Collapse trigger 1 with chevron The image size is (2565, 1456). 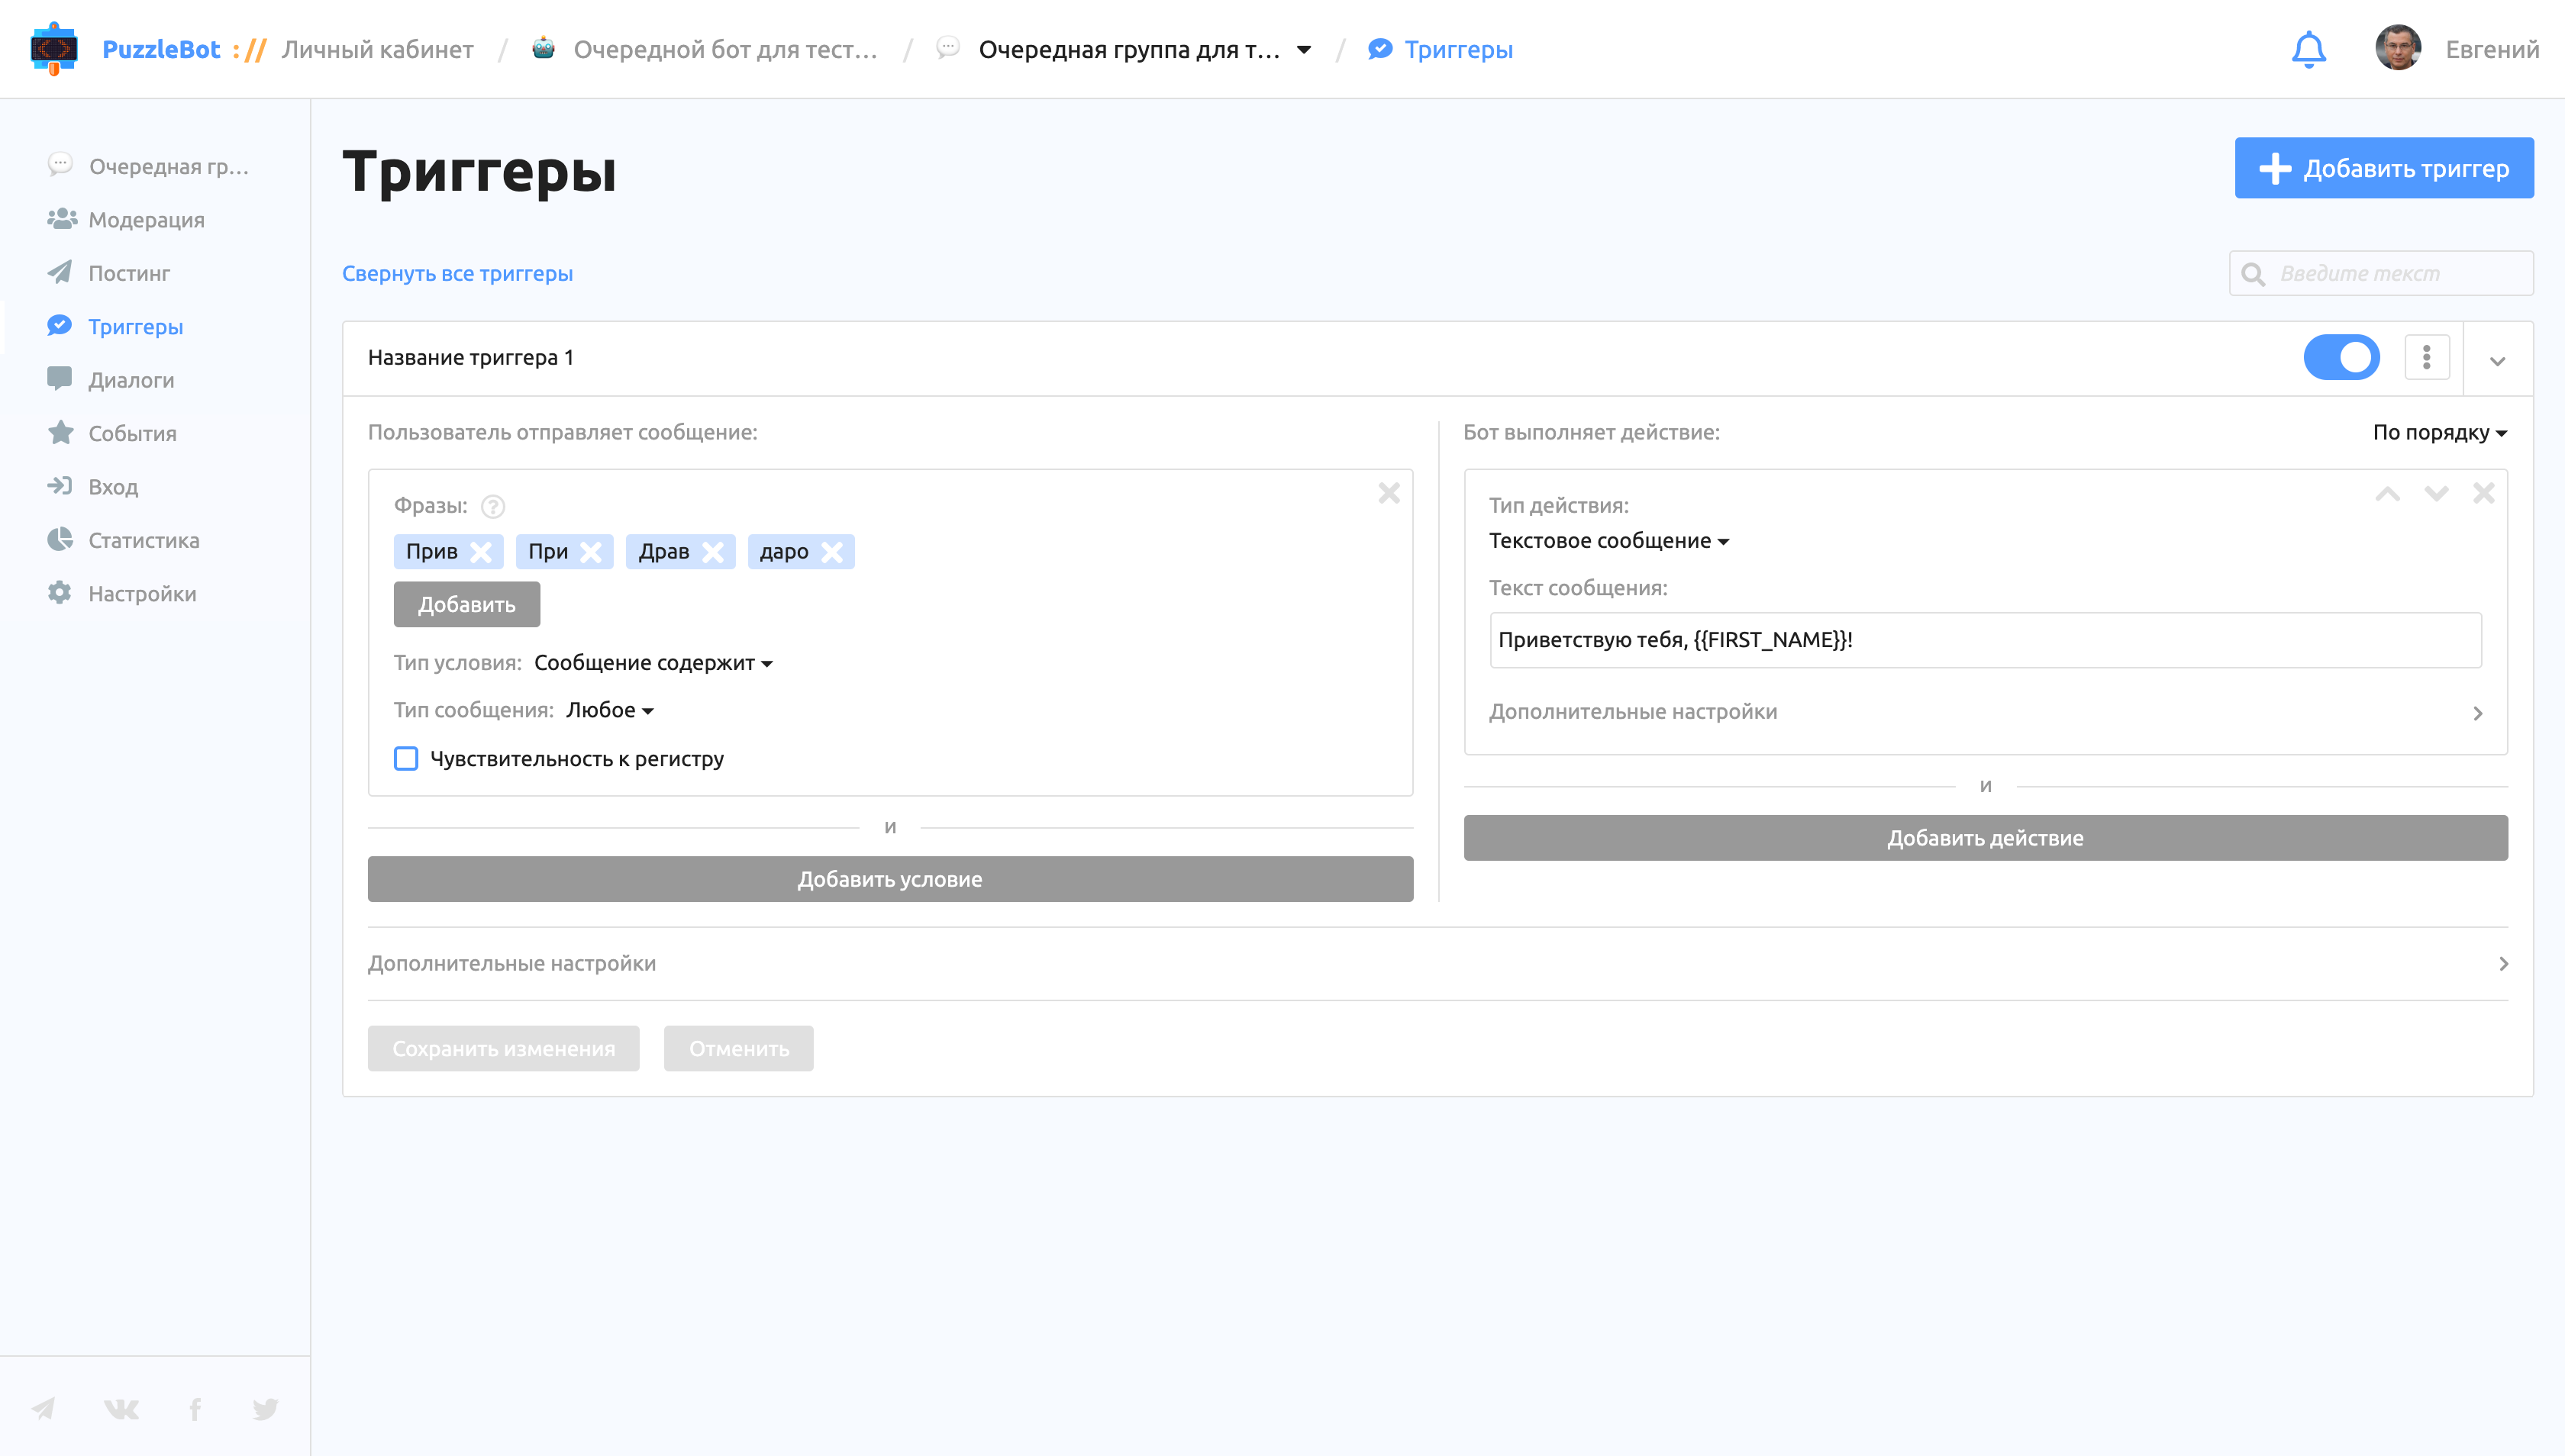2497,360
